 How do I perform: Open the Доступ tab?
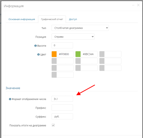click(73, 19)
